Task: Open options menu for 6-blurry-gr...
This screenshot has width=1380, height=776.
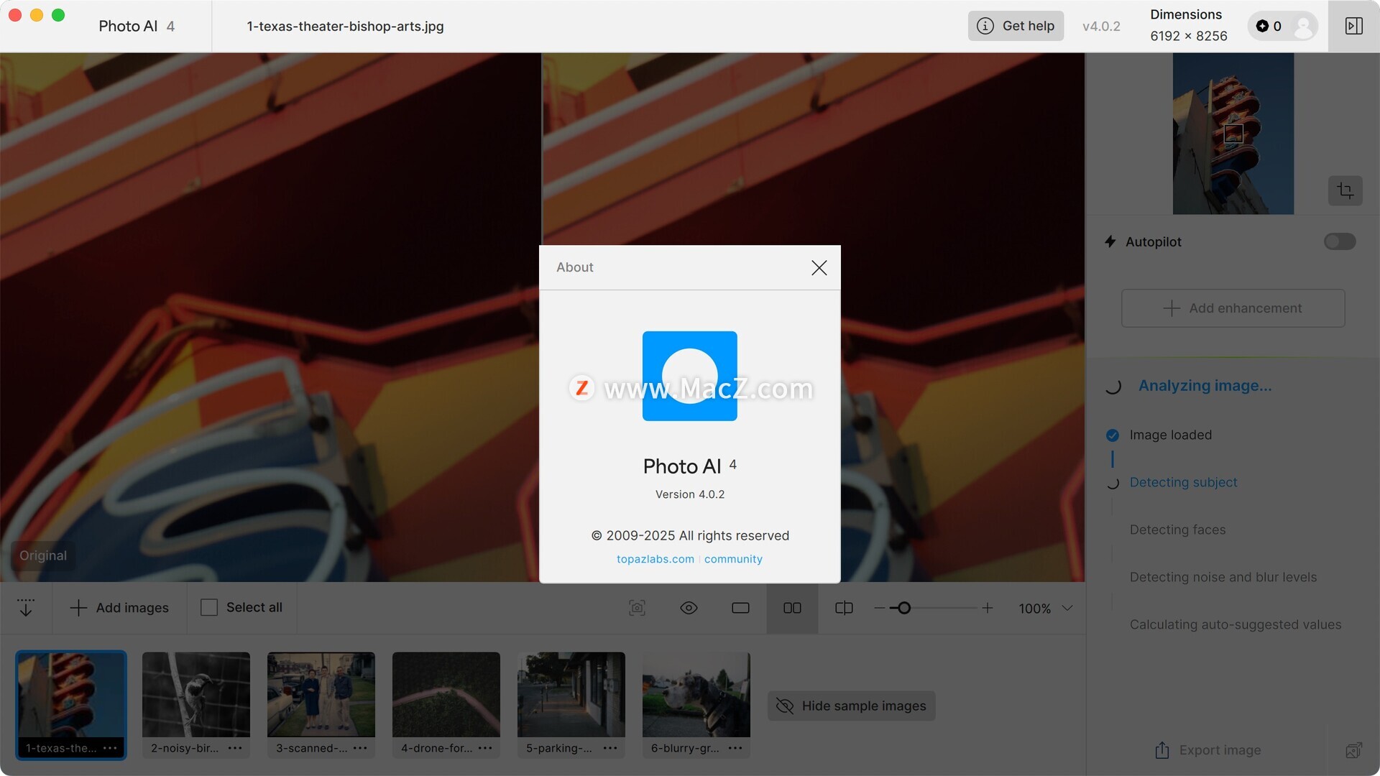Action: tap(735, 748)
